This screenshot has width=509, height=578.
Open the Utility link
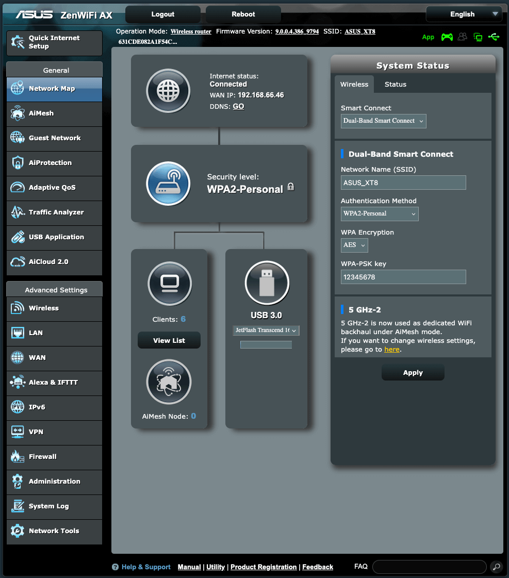click(x=216, y=567)
